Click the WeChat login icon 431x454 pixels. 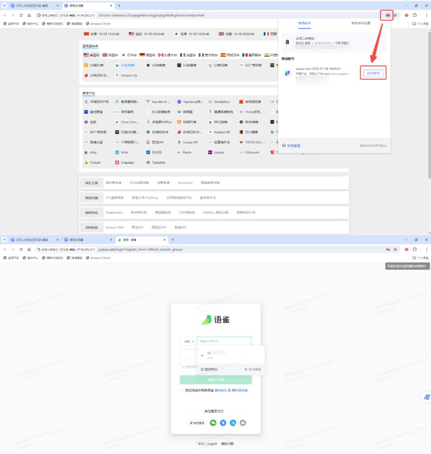pyautogui.click(x=213, y=423)
